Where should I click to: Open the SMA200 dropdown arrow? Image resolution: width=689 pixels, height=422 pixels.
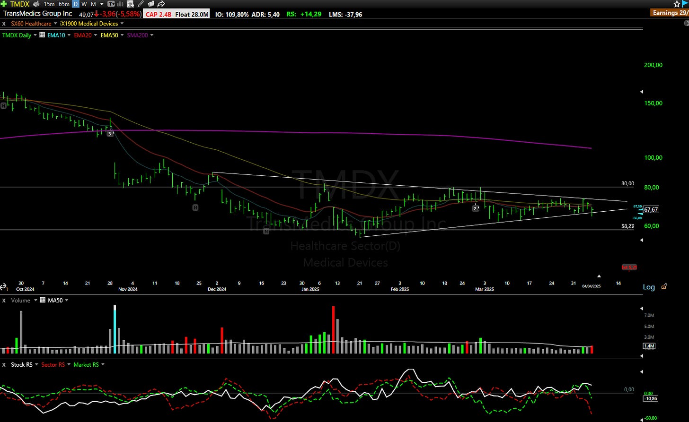coord(152,35)
